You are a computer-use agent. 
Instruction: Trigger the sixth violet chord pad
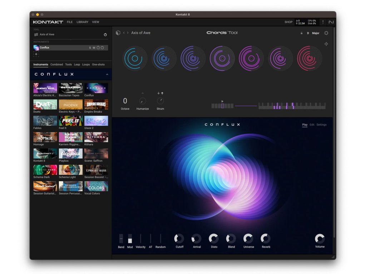[x=280, y=58]
